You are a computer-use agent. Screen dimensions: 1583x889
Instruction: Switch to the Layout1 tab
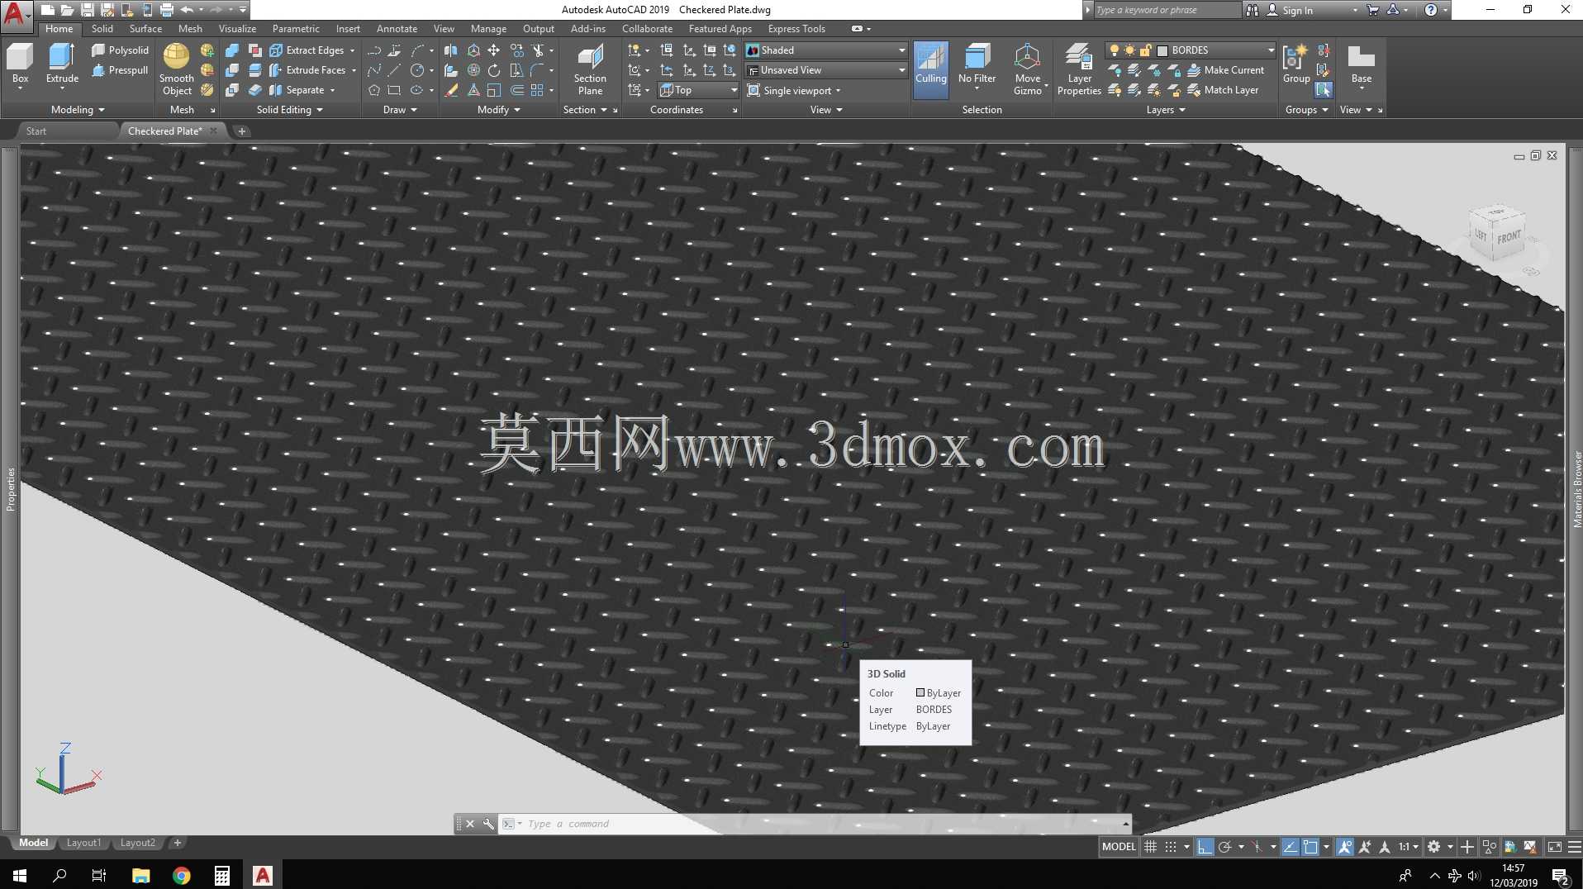83,843
